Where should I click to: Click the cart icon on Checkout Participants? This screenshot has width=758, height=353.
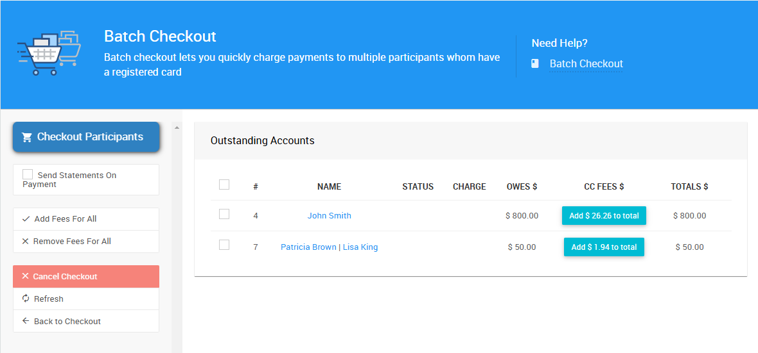[27, 137]
